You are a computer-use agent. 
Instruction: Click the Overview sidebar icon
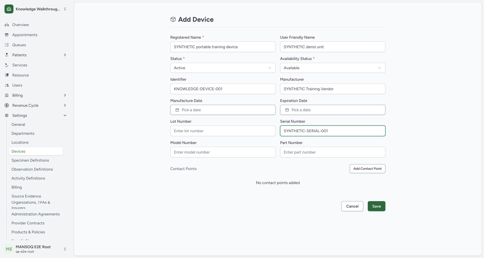click(7, 25)
